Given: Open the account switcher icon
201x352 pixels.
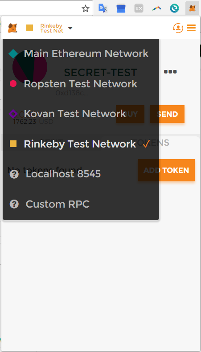Looking at the screenshot, I should [x=178, y=28].
